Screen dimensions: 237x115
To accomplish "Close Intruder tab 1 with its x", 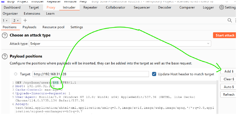I will point(7,20).
